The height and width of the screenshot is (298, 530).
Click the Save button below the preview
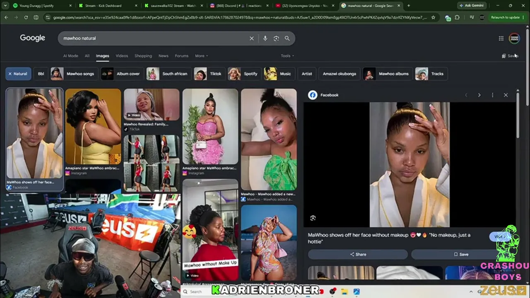[461, 254]
